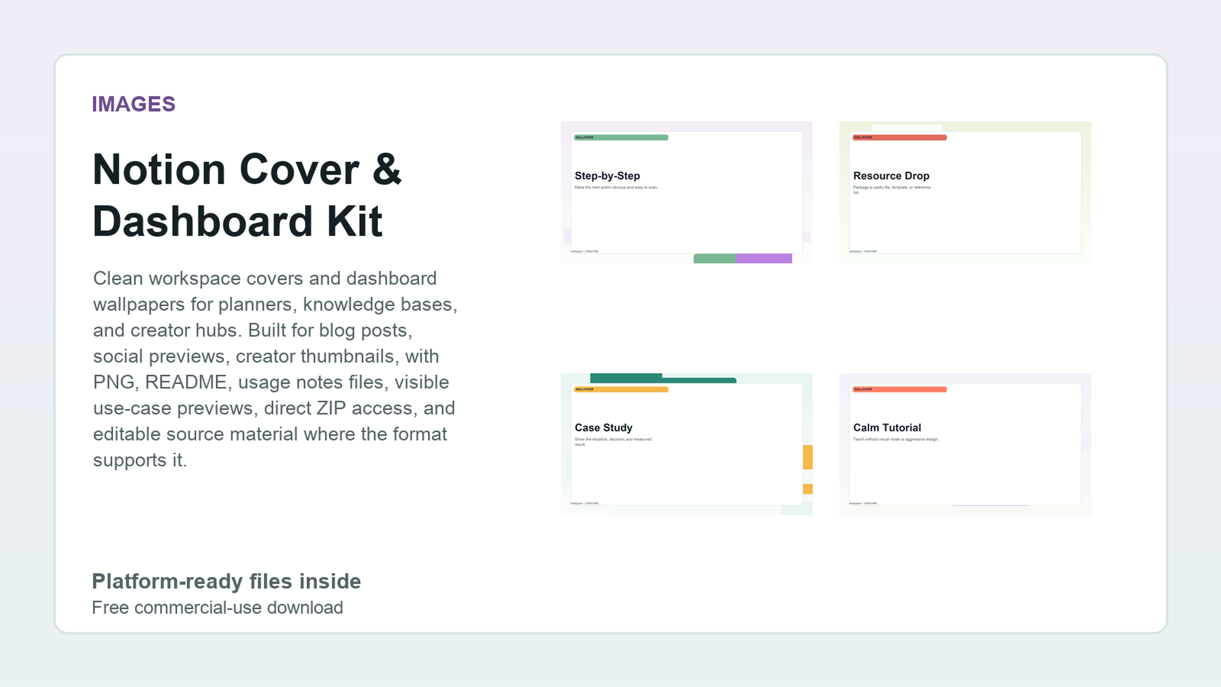Click the Notion Cover & Dashboard Kit title
The height and width of the screenshot is (687, 1221).
[247, 195]
